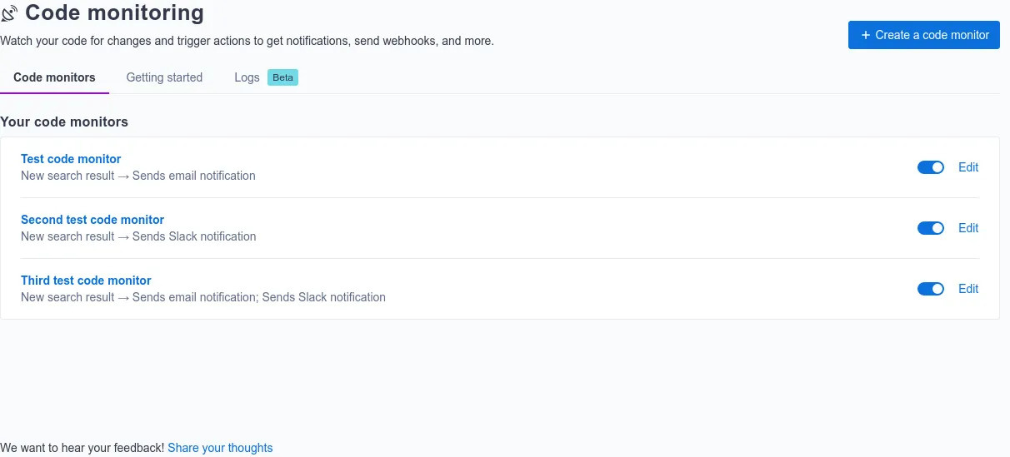Click the Your code monitors heading
1010x457 pixels.
click(64, 122)
